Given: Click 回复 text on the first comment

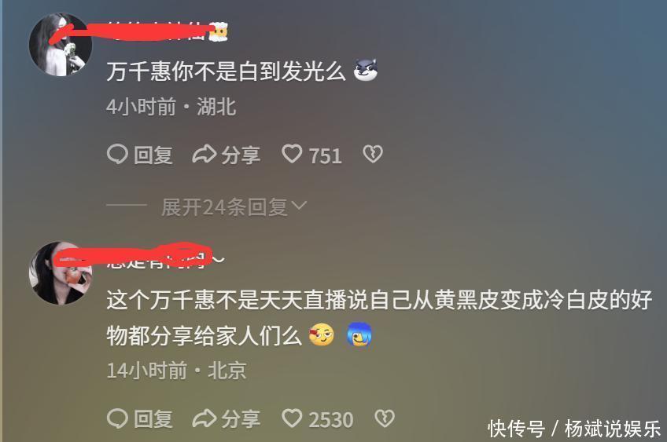Looking at the screenshot, I should [153, 155].
